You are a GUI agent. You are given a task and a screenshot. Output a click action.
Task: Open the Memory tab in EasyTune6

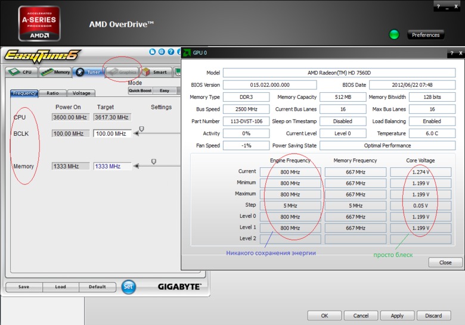pyautogui.click(x=55, y=72)
